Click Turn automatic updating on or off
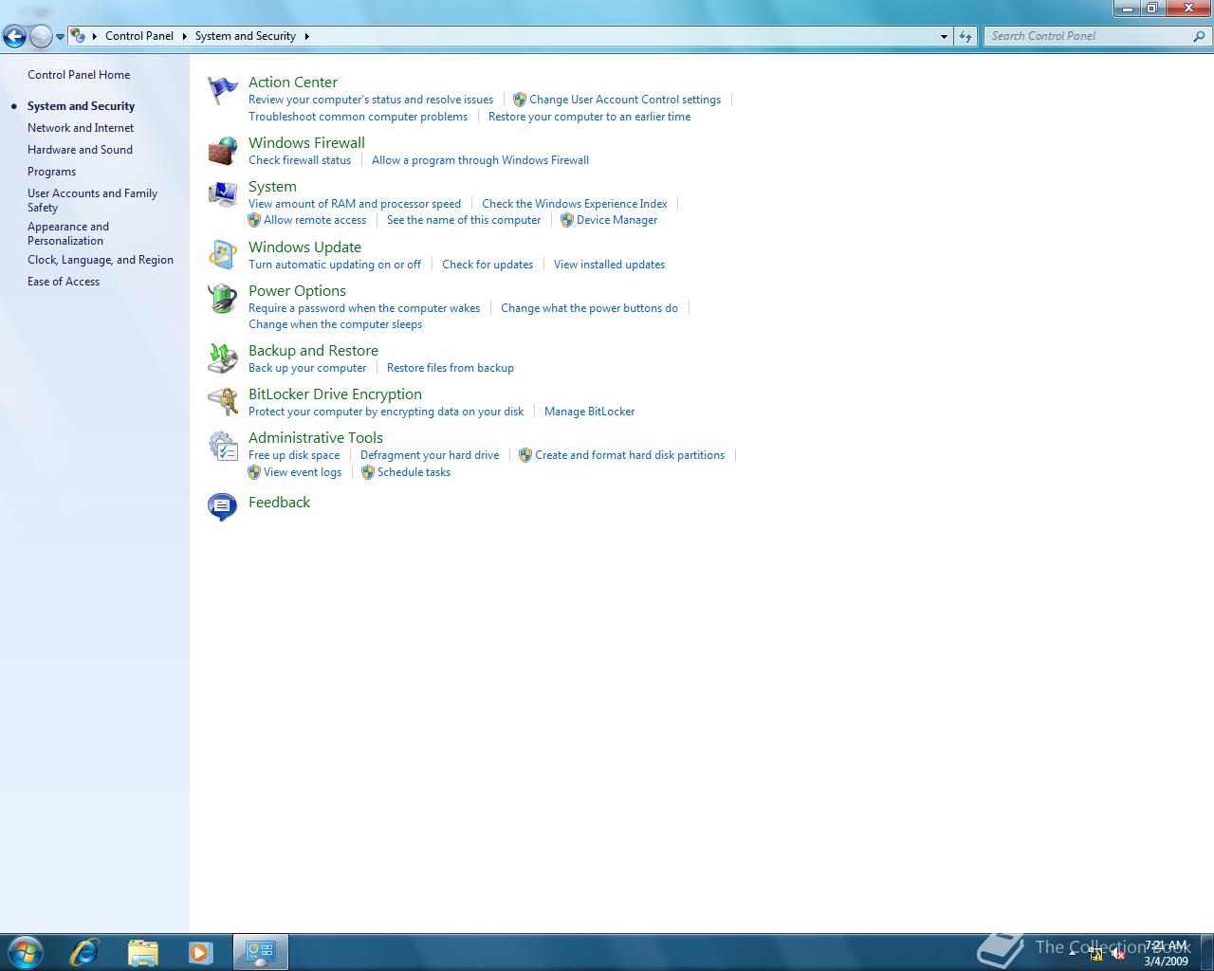 tap(335, 265)
